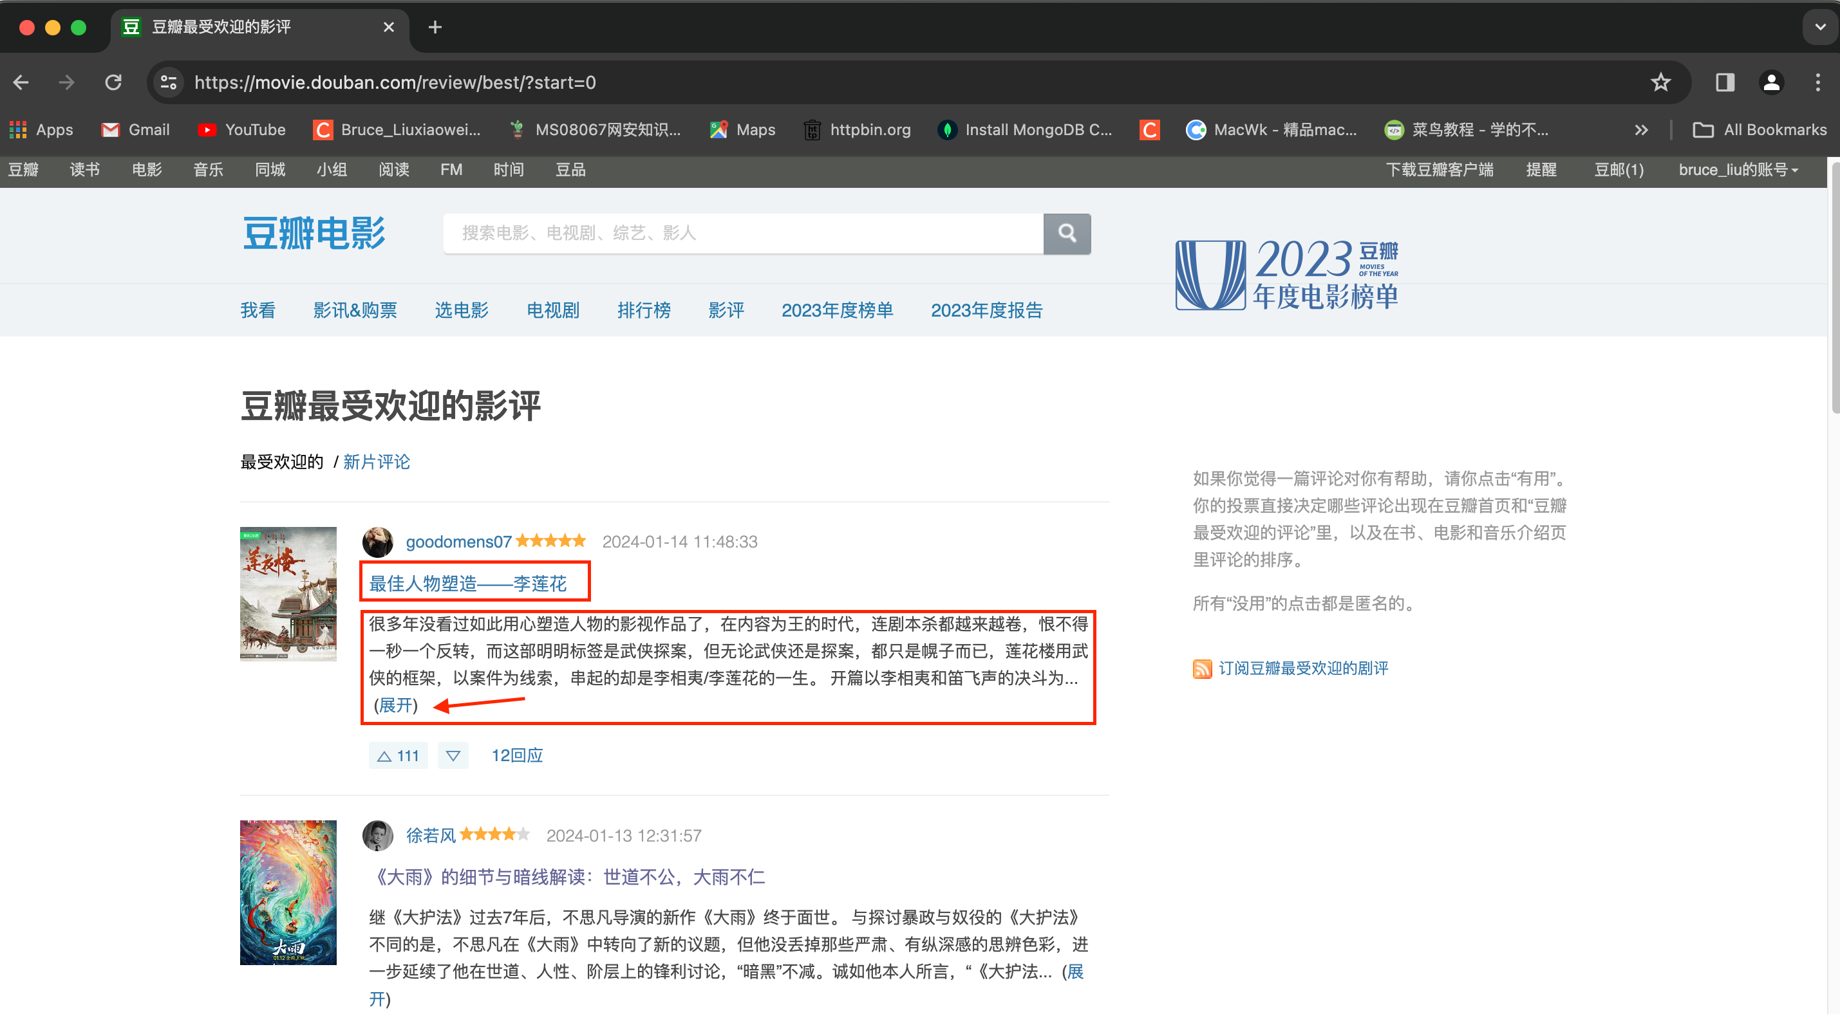Select the 选电影 tab
Screen dimensions: 1840x1014
pyautogui.click(x=462, y=310)
